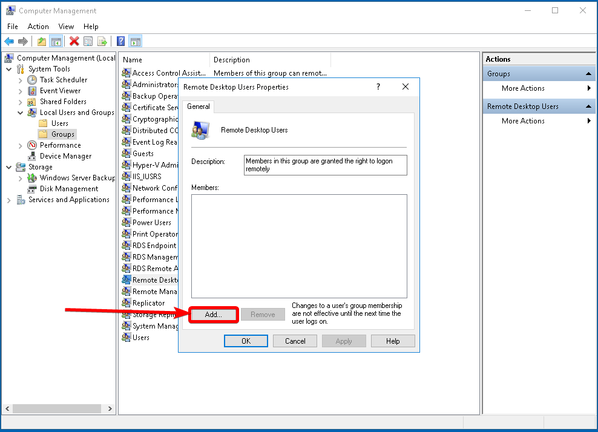Click the Export List toolbar icon
Image resolution: width=598 pixels, height=432 pixels.
click(102, 41)
